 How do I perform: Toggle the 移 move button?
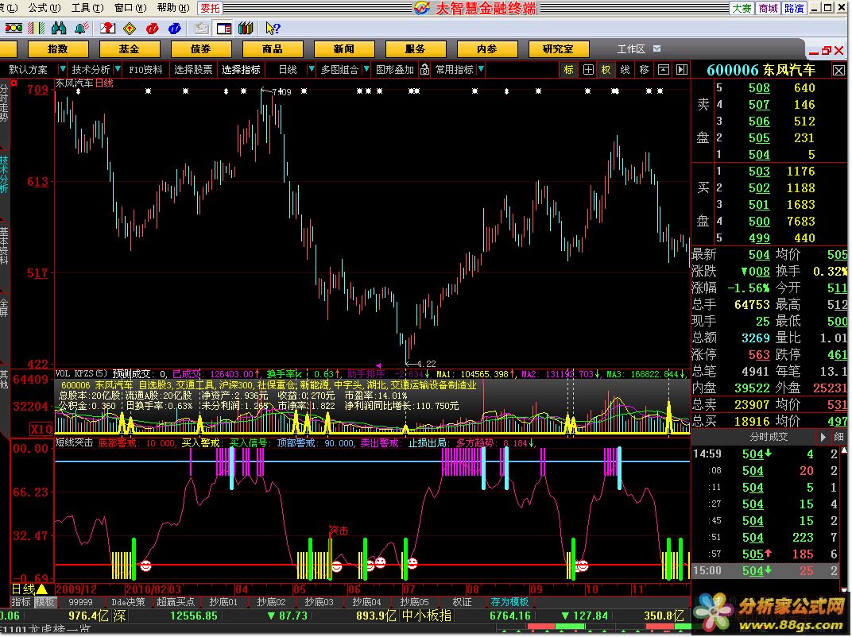[x=644, y=70]
